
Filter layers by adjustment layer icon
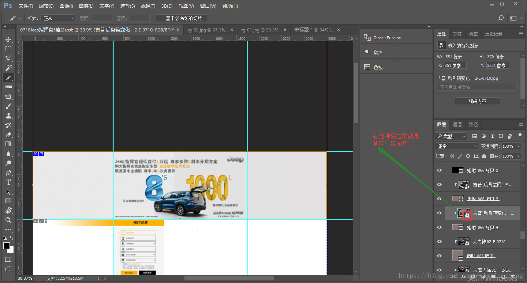tap(483, 136)
